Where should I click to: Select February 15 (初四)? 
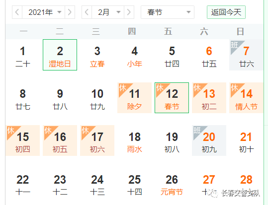point(23,140)
